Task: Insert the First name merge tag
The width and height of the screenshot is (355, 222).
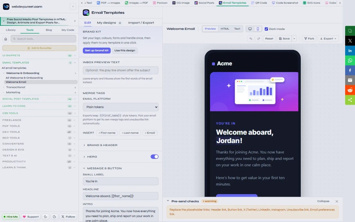Action: tap(107, 133)
